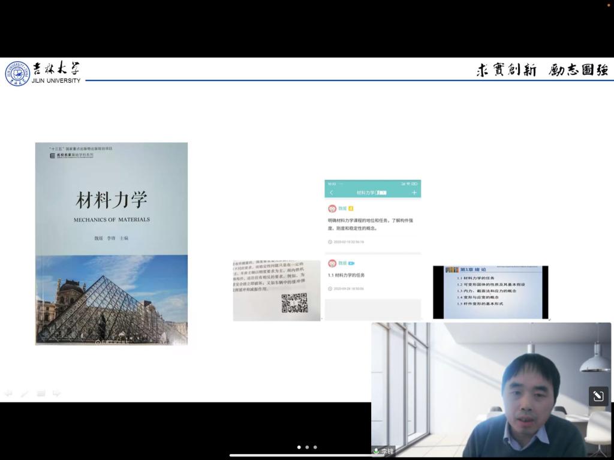Click the faded previous slide arrow
The width and height of the screenshot is (614, 460).
(x=8, y=393)
